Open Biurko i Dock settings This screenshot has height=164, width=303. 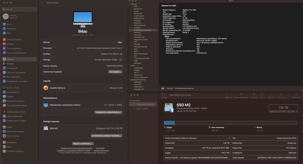[13, 88]
